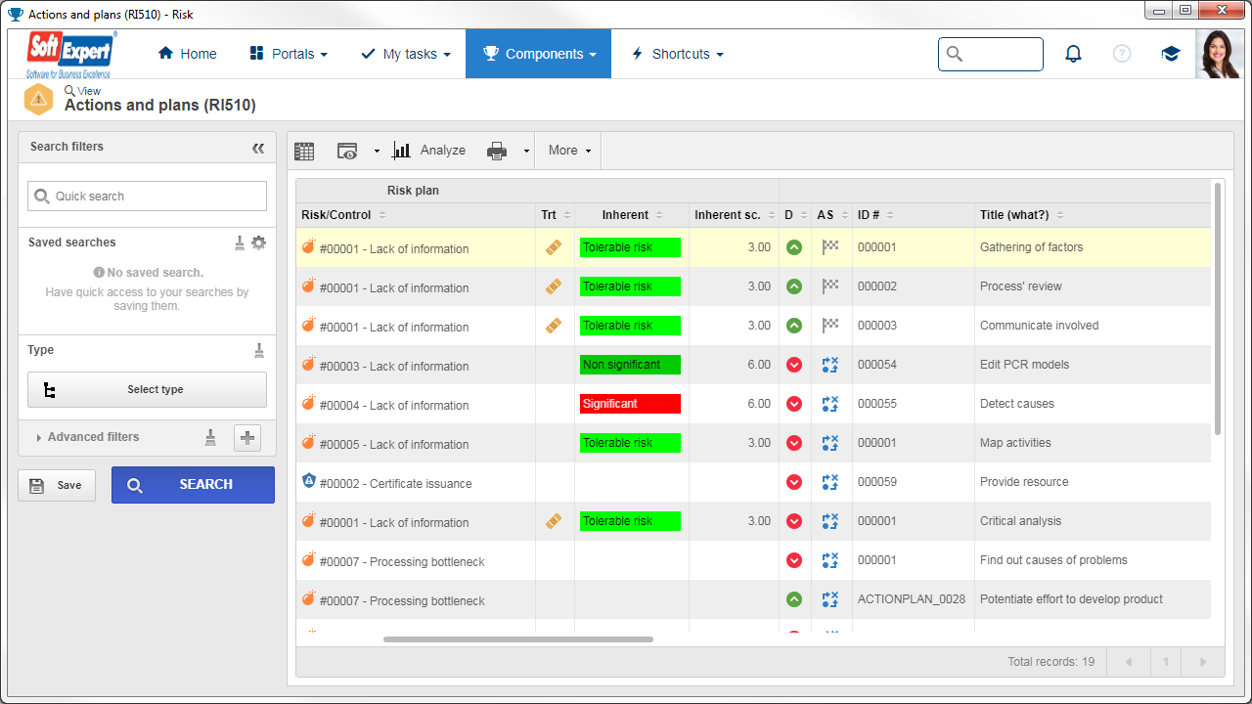Select ID 000055 cell
This screenshot has height=704, width=1252.
[x=914, y=404]
